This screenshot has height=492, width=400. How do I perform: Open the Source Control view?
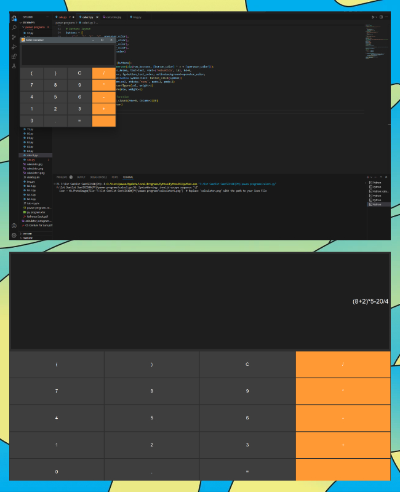pos(14,37)
